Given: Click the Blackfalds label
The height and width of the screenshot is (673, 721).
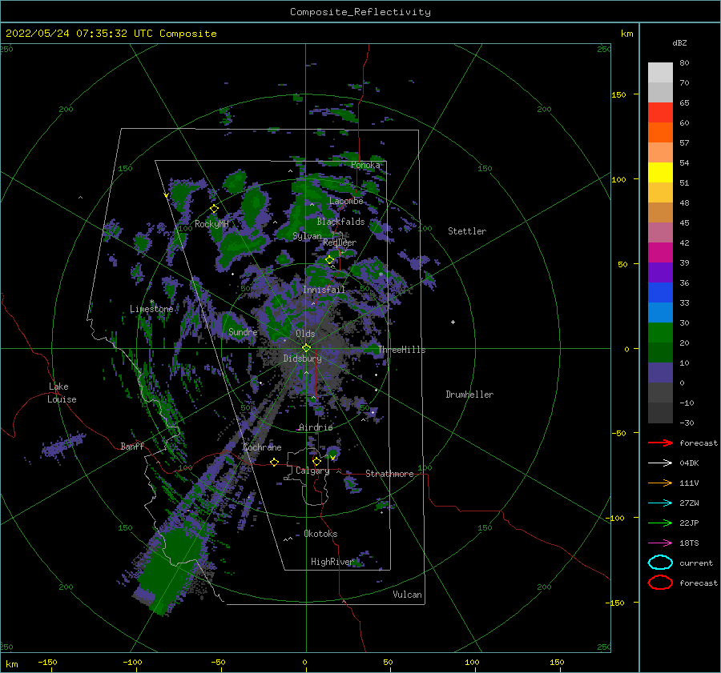Looking at the screenshot, I should tap(340, 222).
